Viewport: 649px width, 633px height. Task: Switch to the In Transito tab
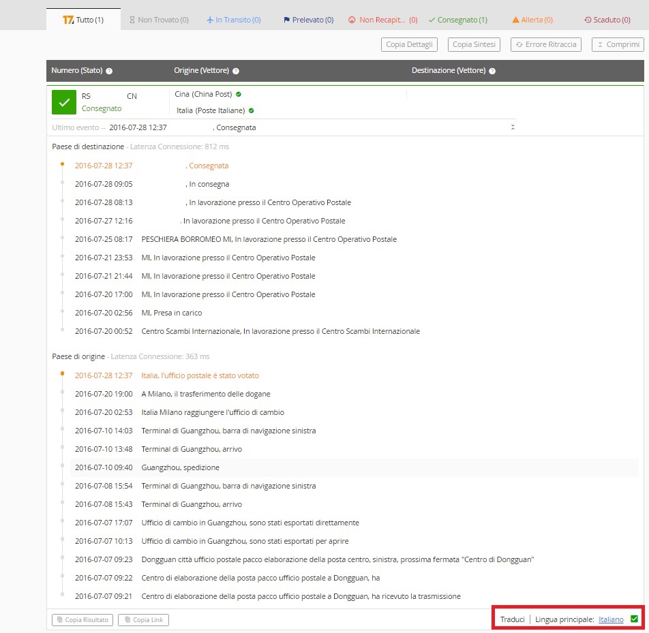(x=233, y=20)
